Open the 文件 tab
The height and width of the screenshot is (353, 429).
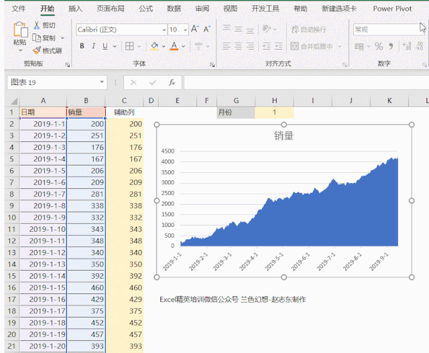pos(19,9)
